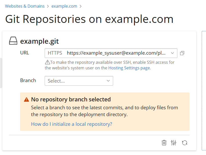Refresh the example.git repository
This screenshot has height=155, width=206.
[x=185, y=143]
